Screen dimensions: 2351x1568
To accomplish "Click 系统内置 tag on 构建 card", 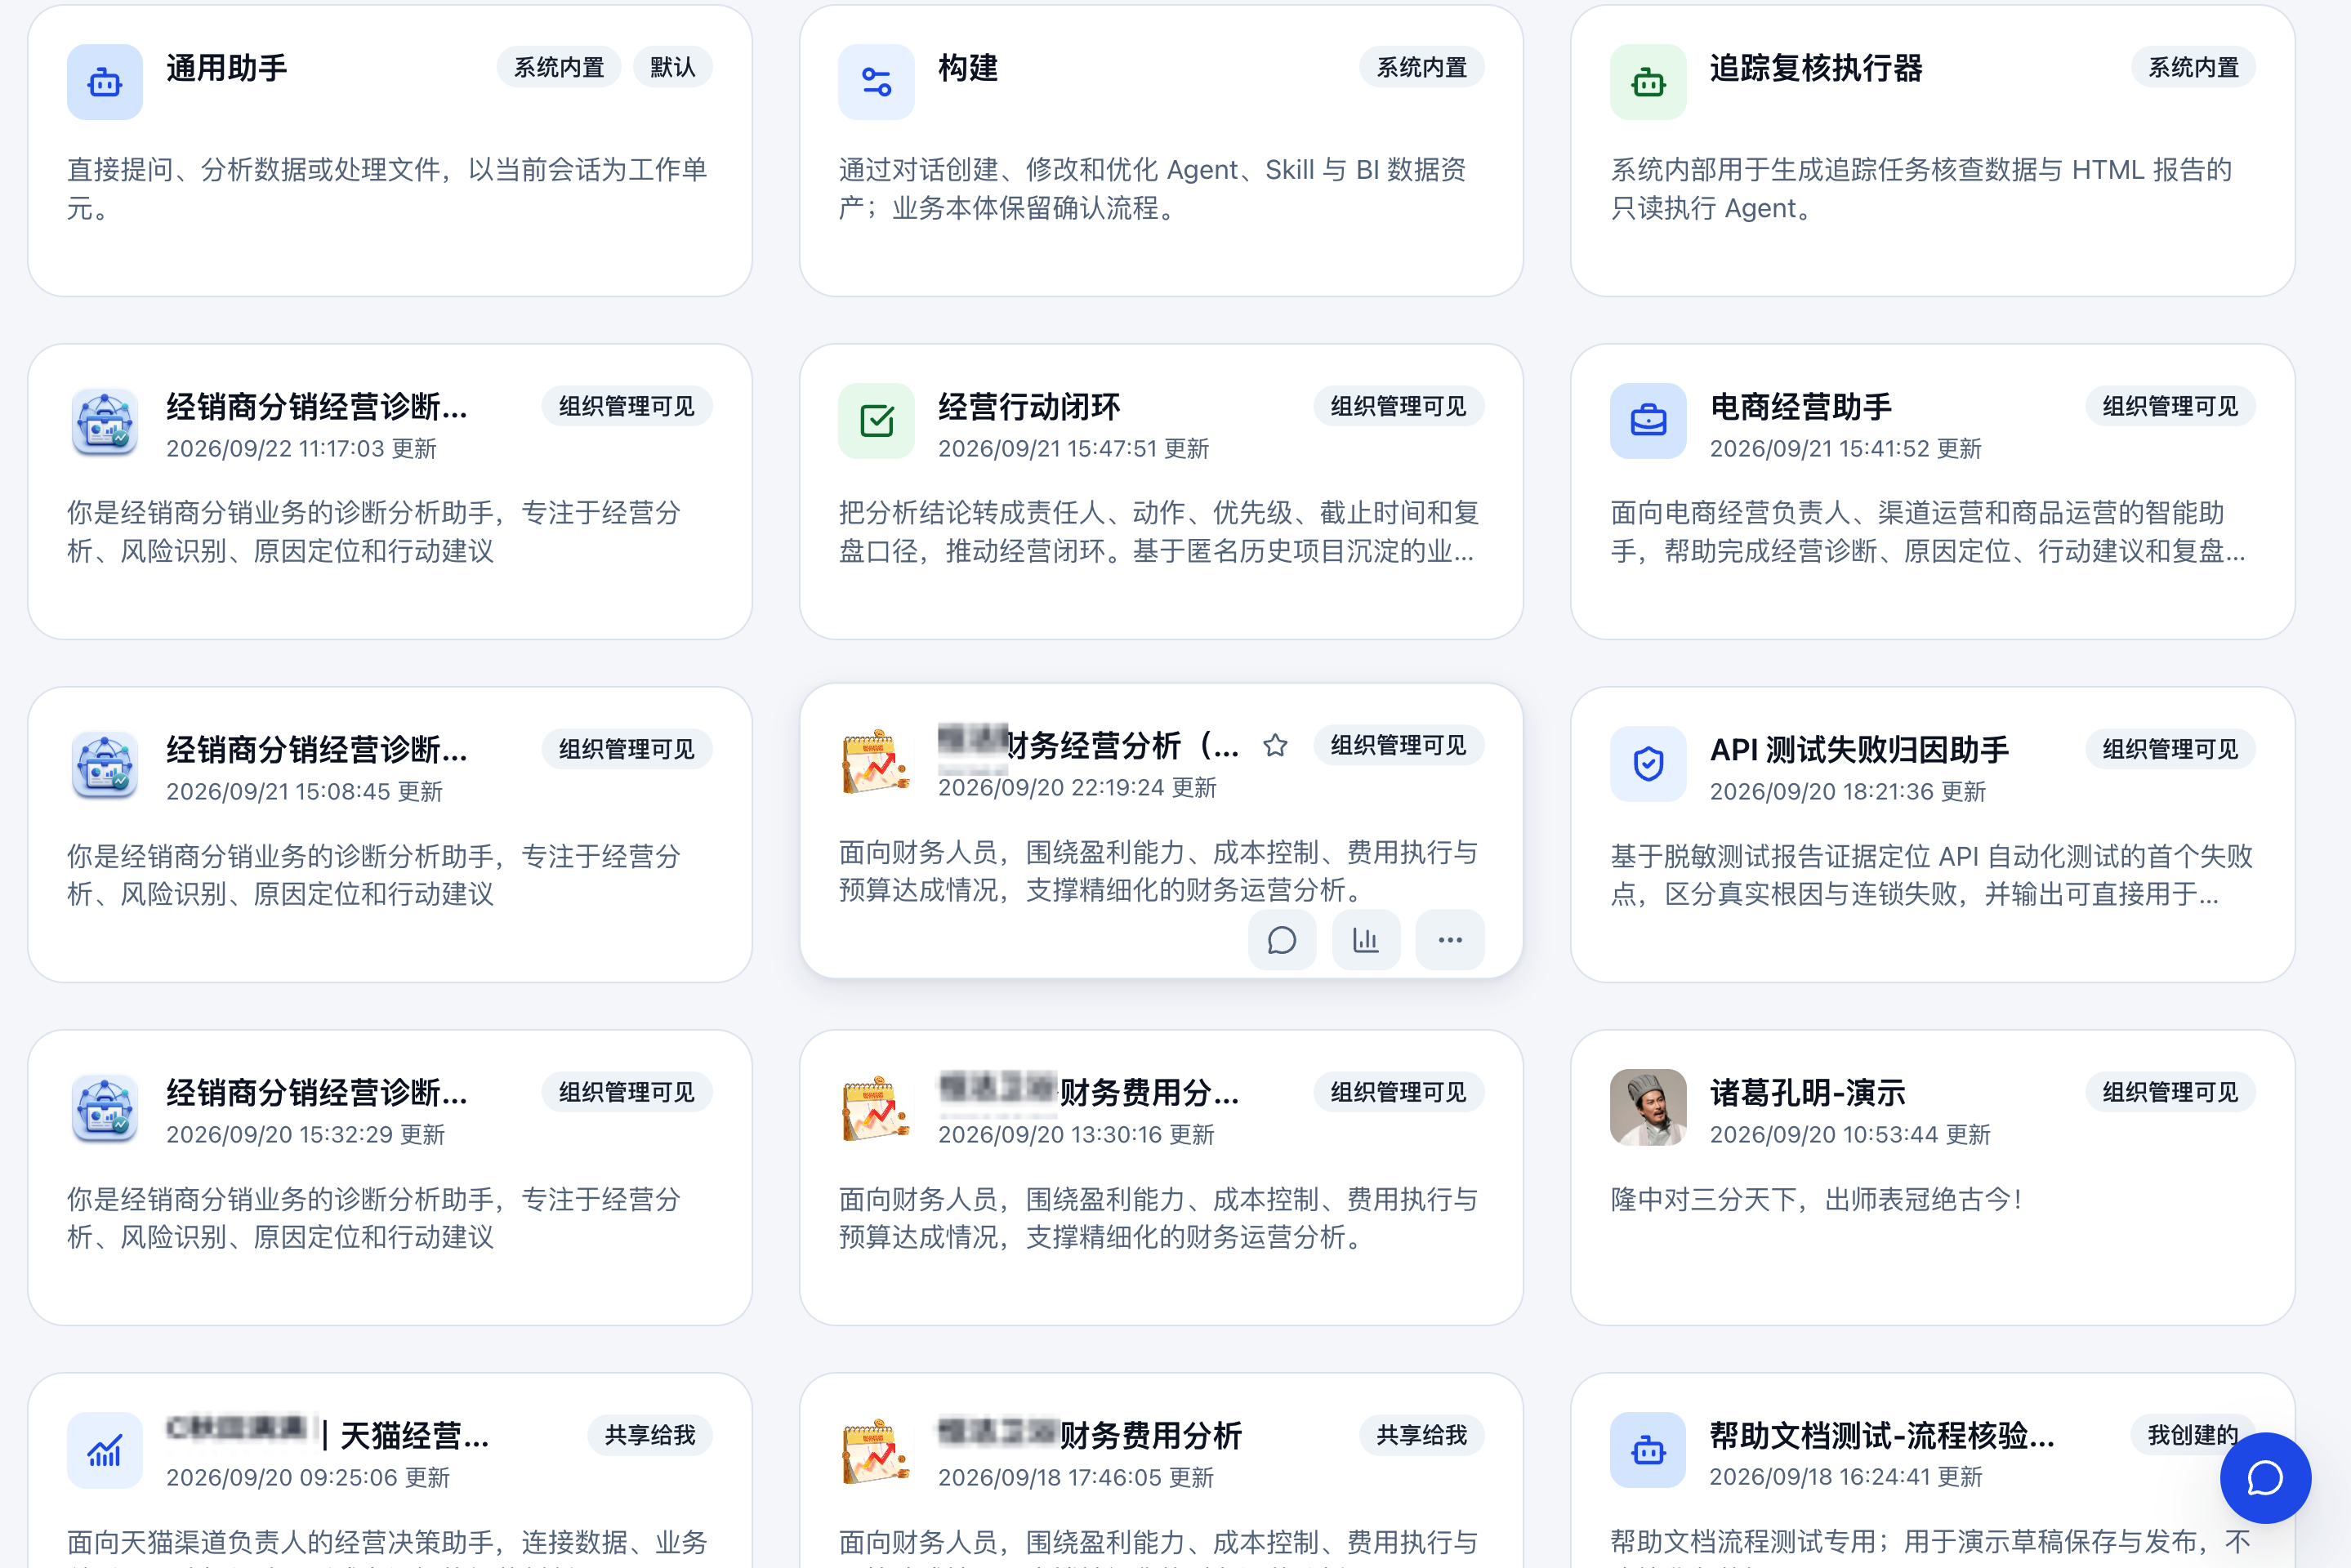I will click(x=1421, y=67).
